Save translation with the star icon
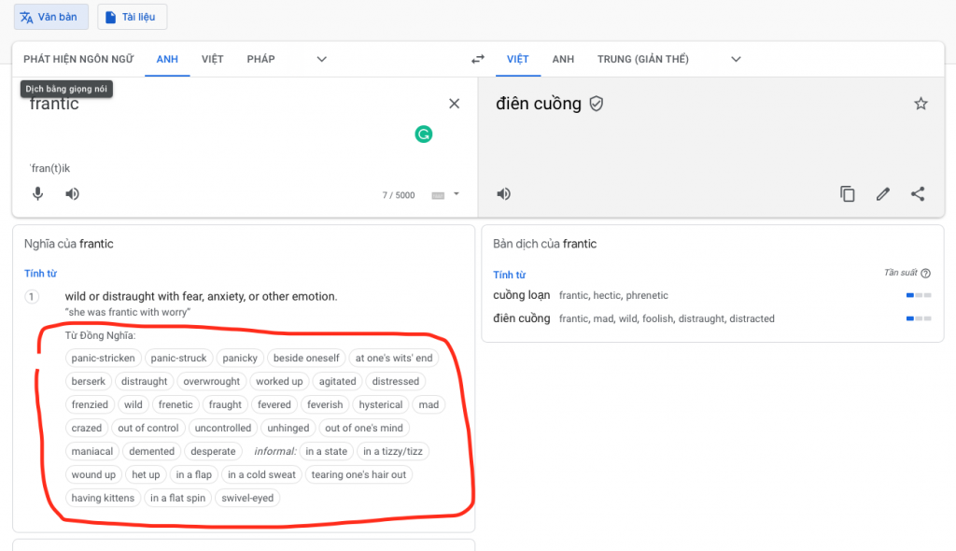Image resolution: width=956 pixels, height=551 pixels. pyautogui.click(x=921, y=104)
